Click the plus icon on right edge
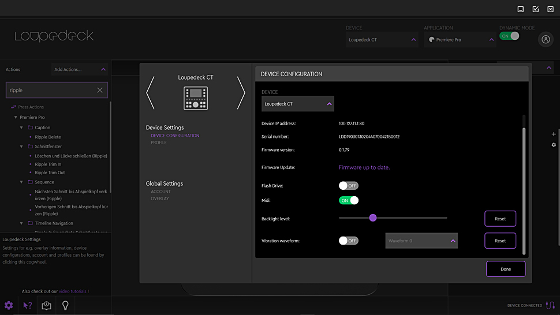This screenshot has width=560, height=315. pyautogui.click(x=554, y=134)
